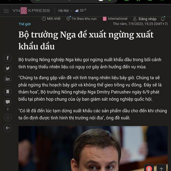Image resolution: width=171 pixels, height=171 pixels.
Task: Share the article on LinkedIn
Action: click(8, 79)
